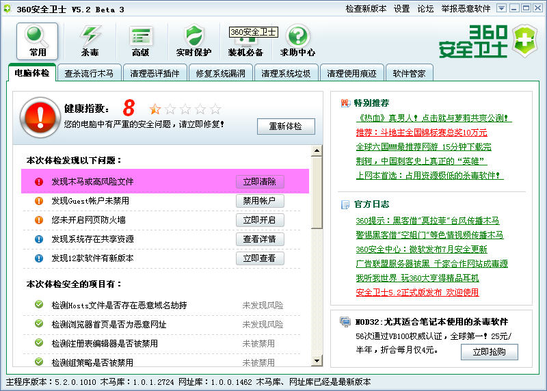Click scrollbar up arrow in results list
547x391 pixels.
tap(317, 151)
